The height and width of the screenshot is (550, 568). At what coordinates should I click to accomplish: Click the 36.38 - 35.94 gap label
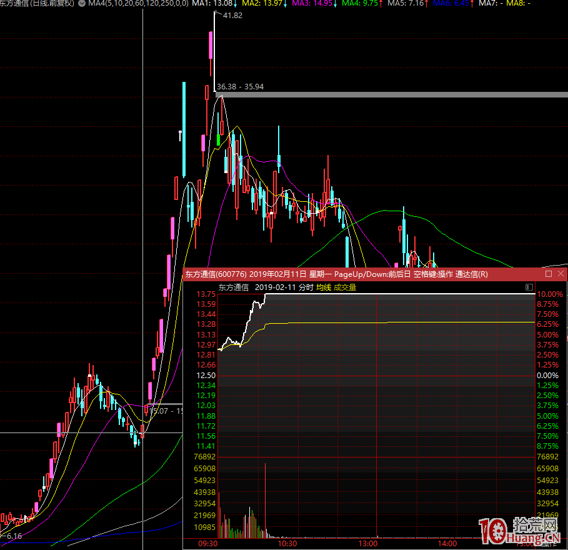point(240,87)
